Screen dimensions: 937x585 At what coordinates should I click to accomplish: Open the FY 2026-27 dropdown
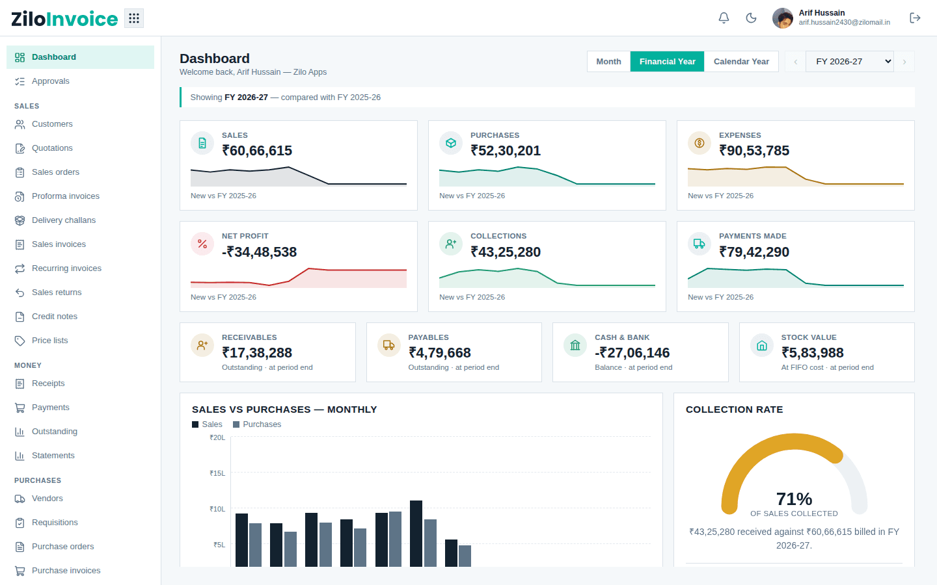click(850, 61)
